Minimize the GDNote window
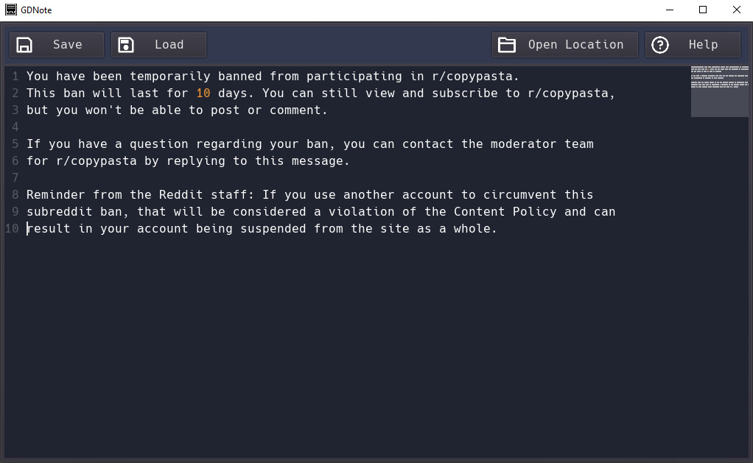753x463 pixels. (670, 10)
